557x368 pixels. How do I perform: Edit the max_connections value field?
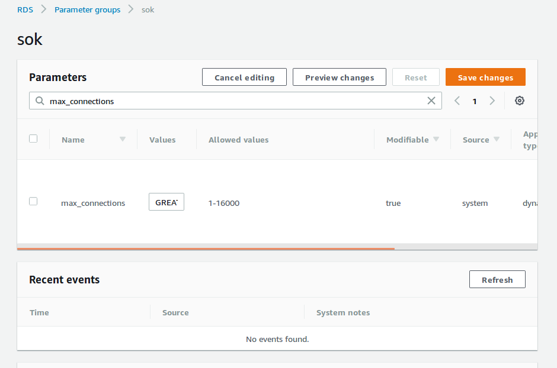point(167,202)
